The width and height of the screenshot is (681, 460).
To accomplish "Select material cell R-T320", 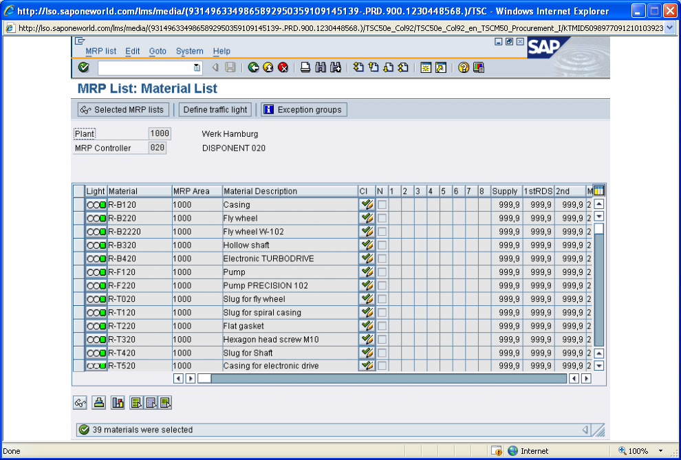I will (140, 340).
